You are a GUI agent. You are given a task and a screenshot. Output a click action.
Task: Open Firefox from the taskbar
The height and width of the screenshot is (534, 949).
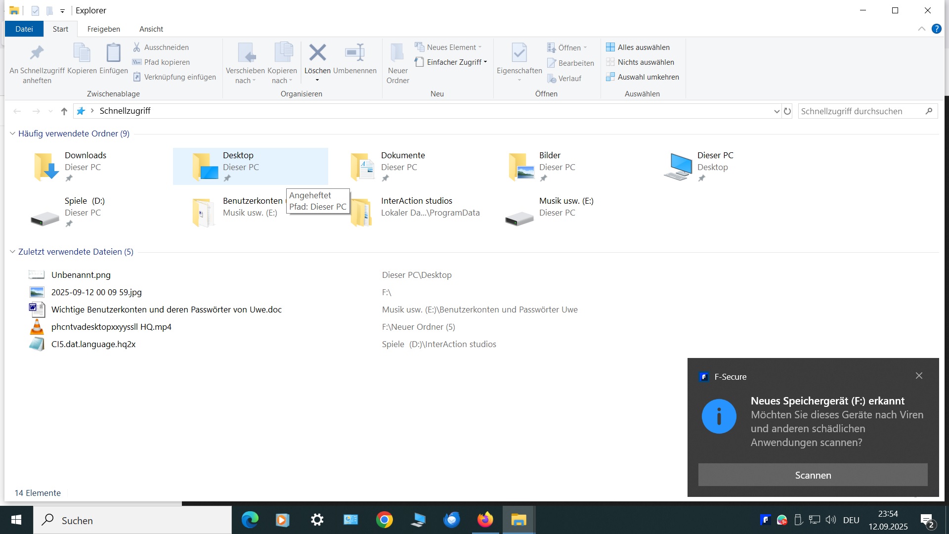pos(485,520)
